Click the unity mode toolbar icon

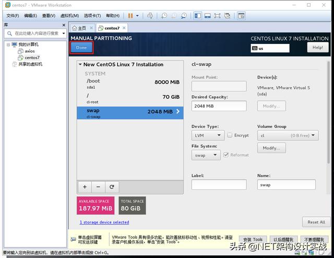[x=228, y=16]
